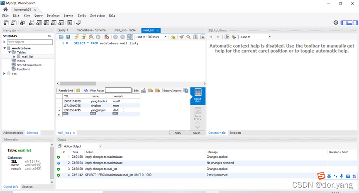Click the Filter Rows input field
The image size is (359, 193).
118,90
